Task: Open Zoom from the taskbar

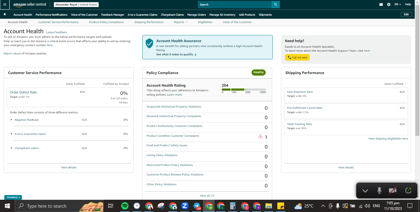Action: (185, 206)
